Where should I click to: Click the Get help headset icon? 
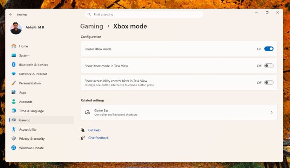tap(83, 130)
